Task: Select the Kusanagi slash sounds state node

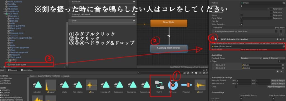Action: click(169, 49)
